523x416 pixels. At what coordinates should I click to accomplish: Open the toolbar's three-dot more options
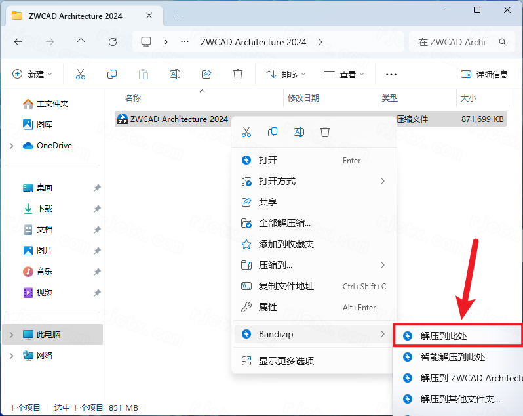pyautogui.click(x=391, y=74)
